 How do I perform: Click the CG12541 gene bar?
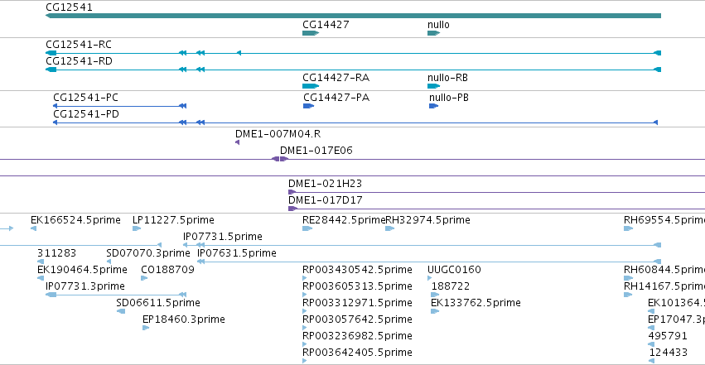click(x=354, y=16)
